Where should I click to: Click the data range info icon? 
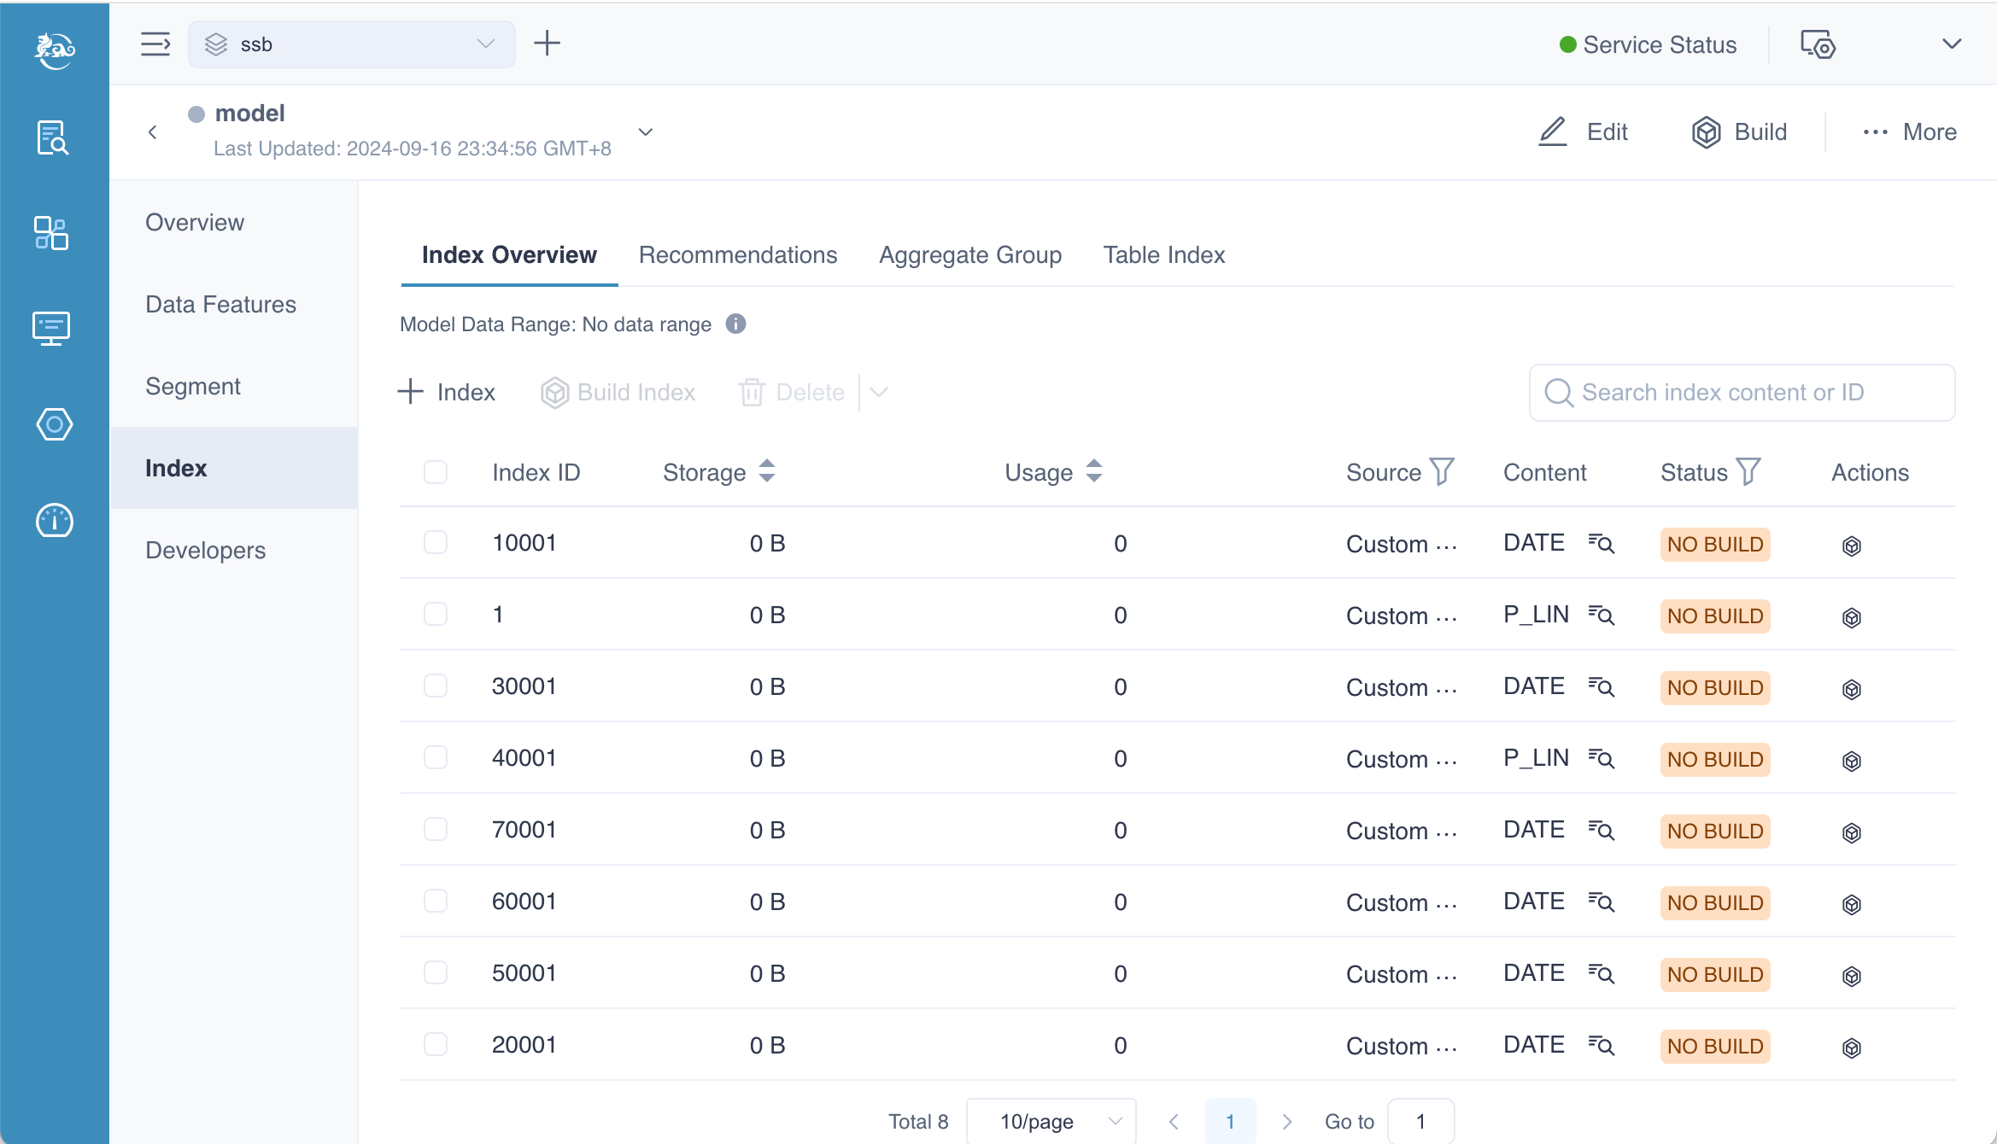(735, 324)
